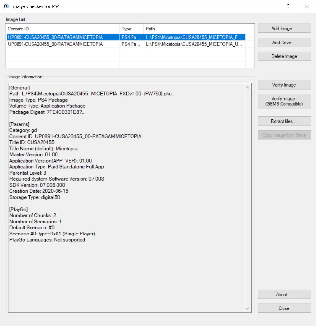Click the Image Checker app icon in title bar

[6, 6]
